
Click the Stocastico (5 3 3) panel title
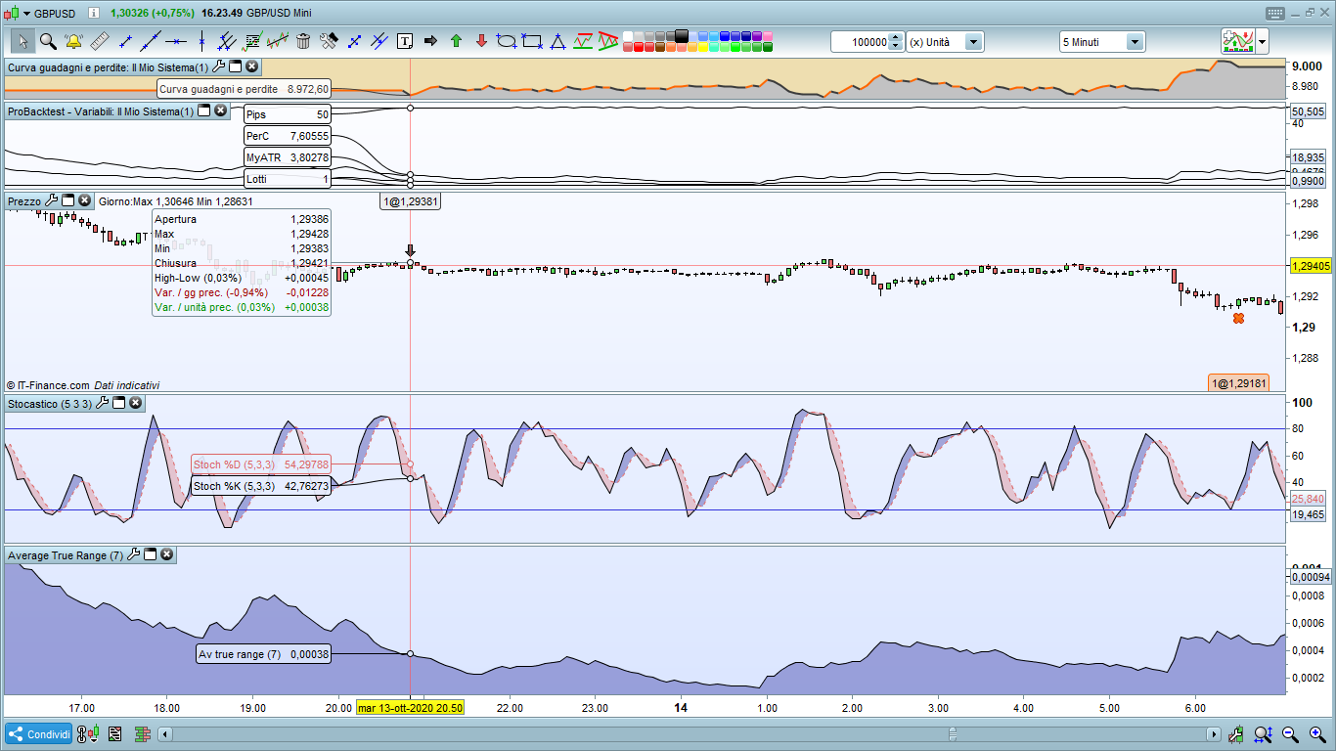click(x=49, y=403)
